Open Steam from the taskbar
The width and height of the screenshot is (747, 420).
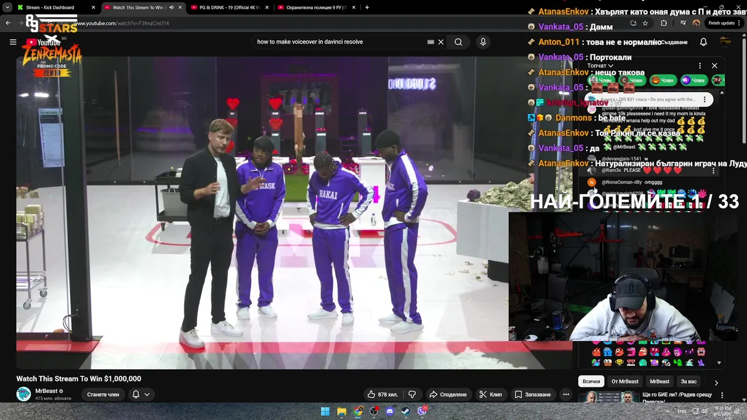point(406,411)
